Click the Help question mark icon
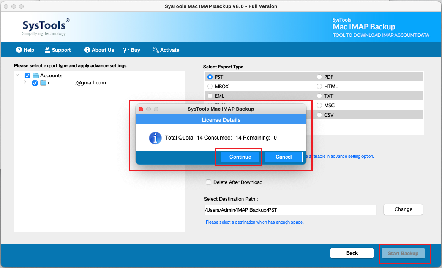Viewport: 442px width, 268px height. coord(19,50)
